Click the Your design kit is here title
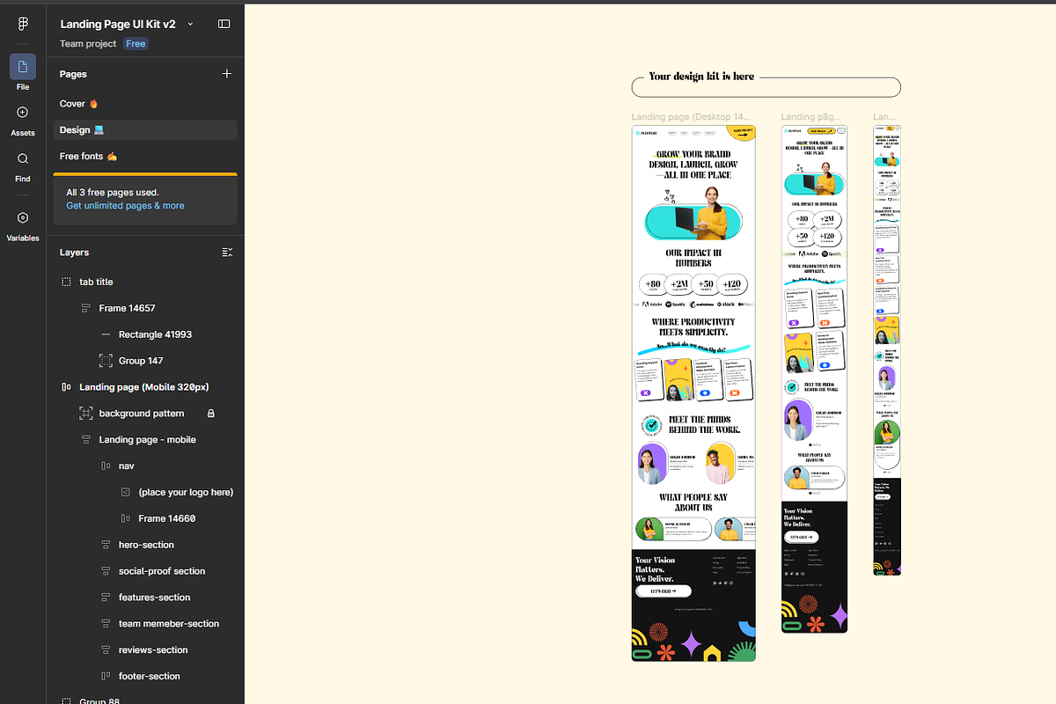Screen dimensions: 1056x704 (701, 77)
